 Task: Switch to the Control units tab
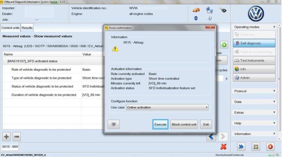coord(11,28)
